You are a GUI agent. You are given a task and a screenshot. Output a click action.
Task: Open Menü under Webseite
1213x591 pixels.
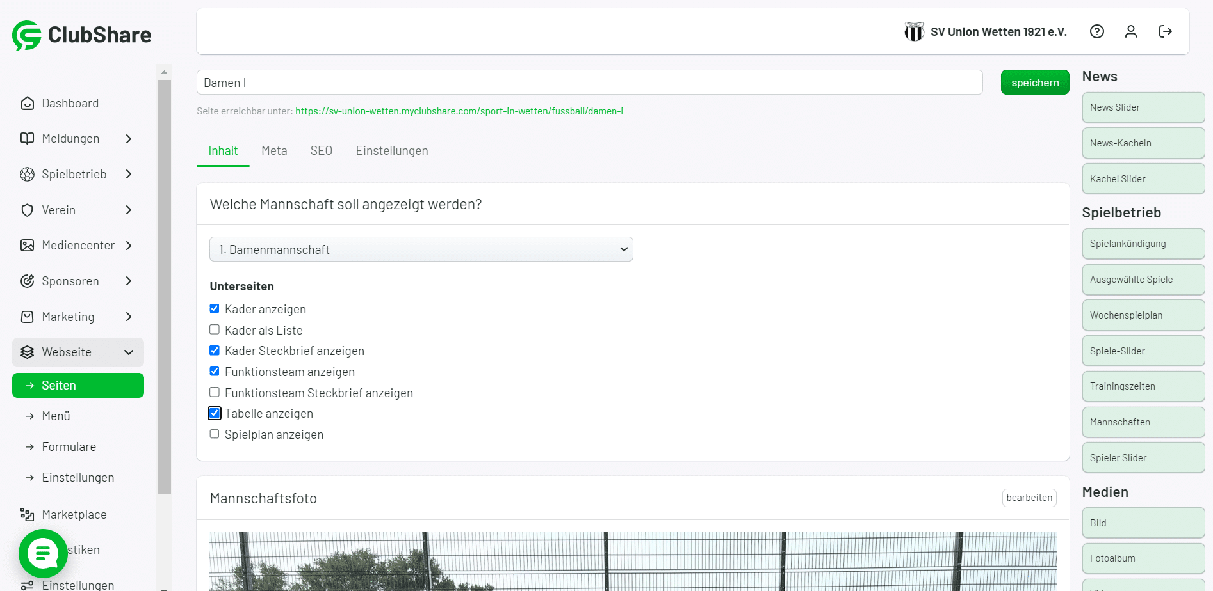pos(56,416)
